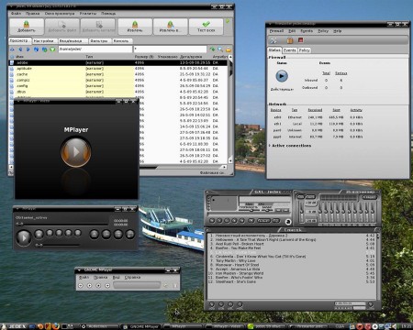Click the clock in the system tray
Viewport: 413px width, 330px height.
407,326
